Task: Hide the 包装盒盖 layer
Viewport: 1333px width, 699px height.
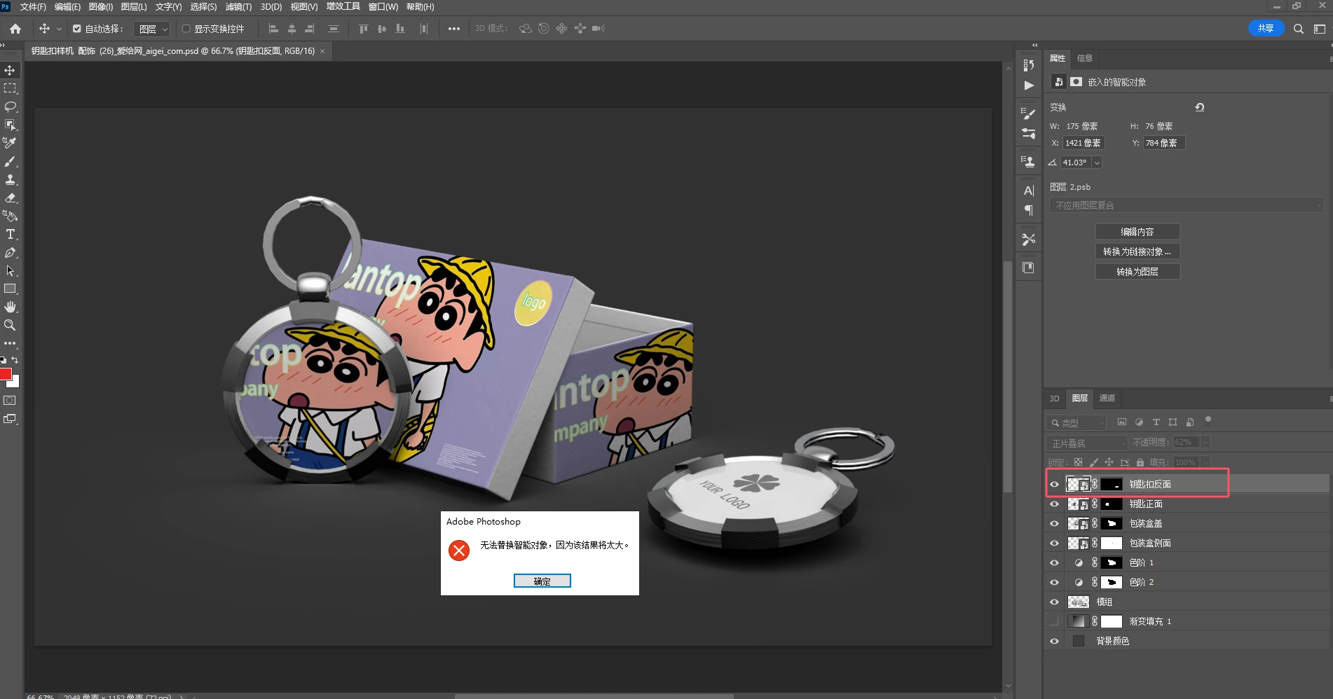Action: click(x=1054, y=523)
